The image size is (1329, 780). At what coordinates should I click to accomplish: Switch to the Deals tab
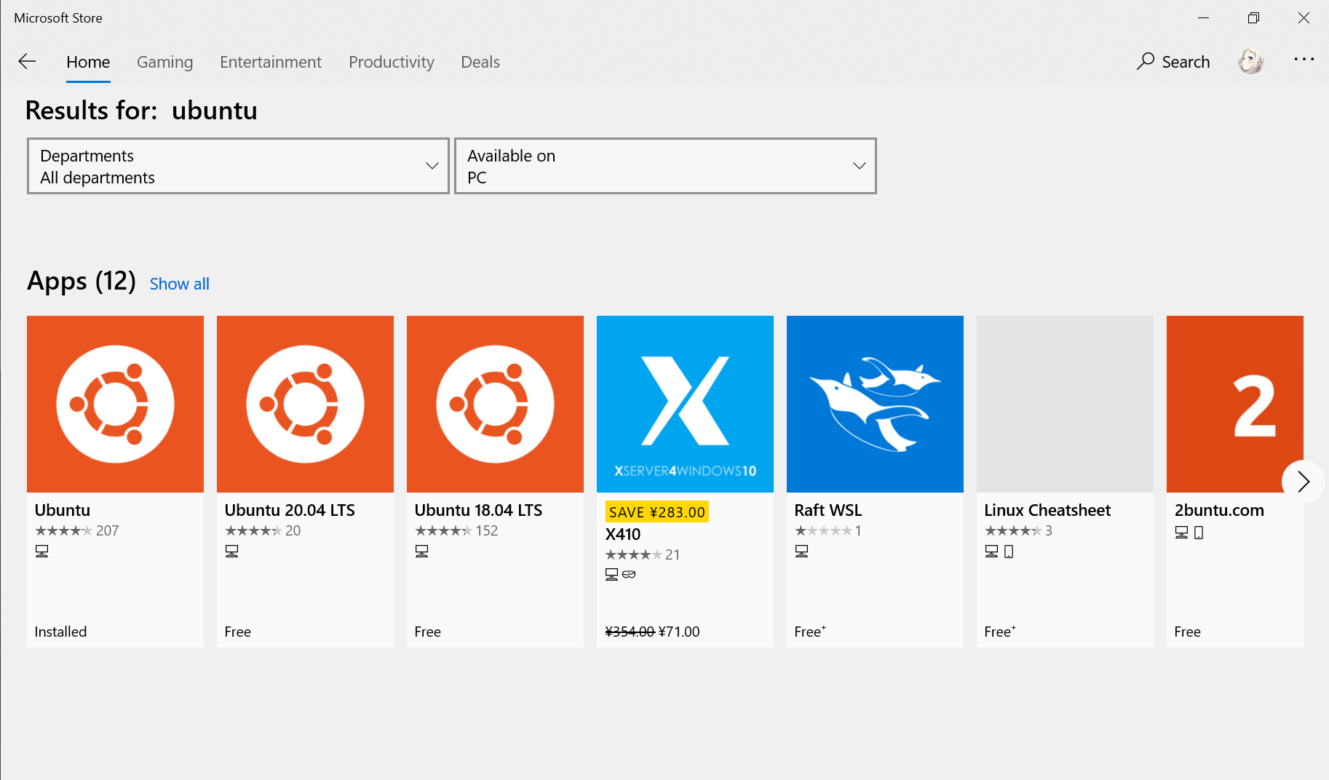(480, 62)
